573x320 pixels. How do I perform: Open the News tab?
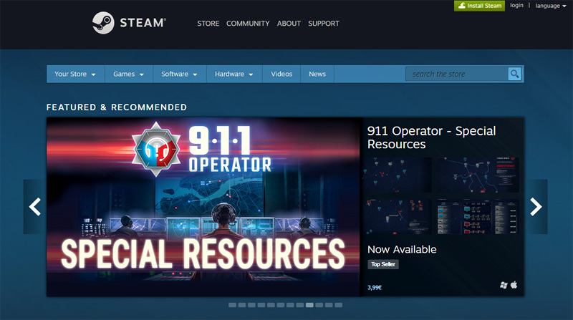317,74
